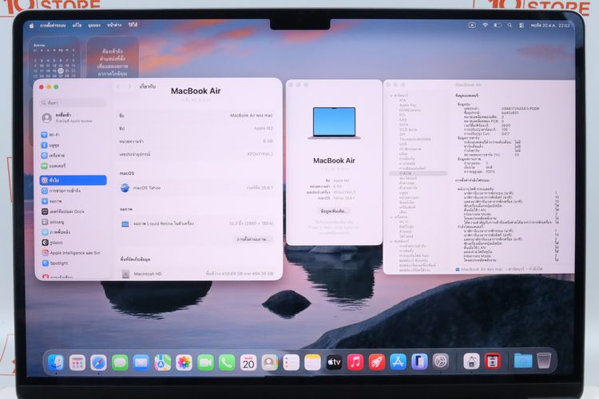Select the highlighted General sidebar item

click(x=73, y=180)
